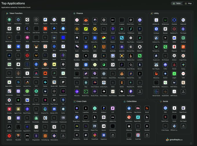This screenshot has width=197, height=146.
Task: Open the Hyperlane app tile
Action: point(104,135)
